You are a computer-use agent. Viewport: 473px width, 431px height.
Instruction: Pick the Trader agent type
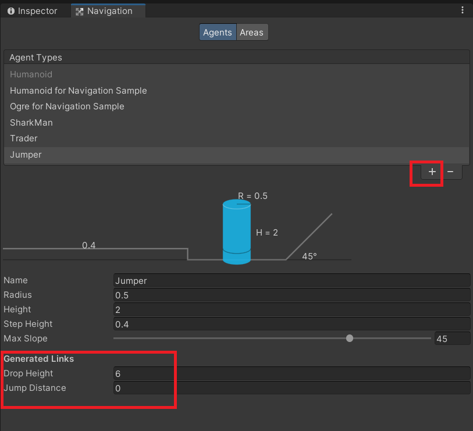coord(24,138)
